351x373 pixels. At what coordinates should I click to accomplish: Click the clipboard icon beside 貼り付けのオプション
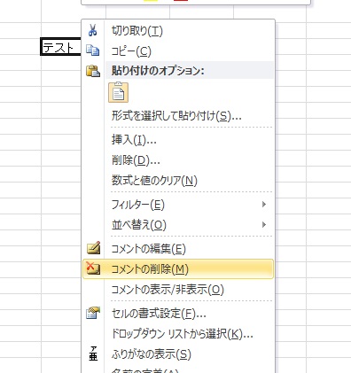(x=93, y=71)
